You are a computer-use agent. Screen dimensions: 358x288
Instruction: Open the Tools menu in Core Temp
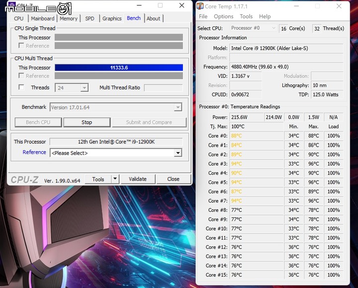click(246, 16)
